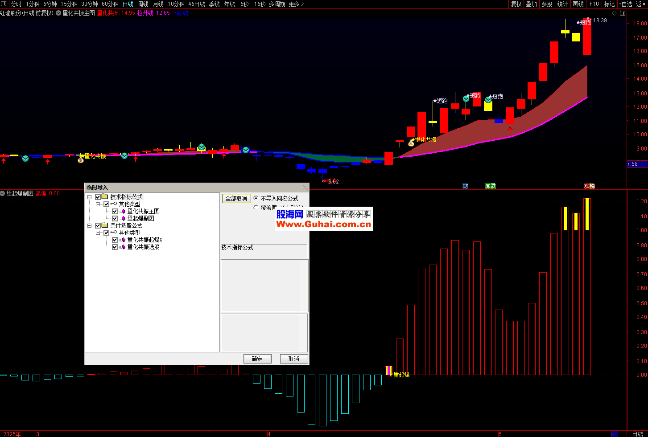Click the key icon of first 其他类型

pyautogui.click(x=114, y=204)
